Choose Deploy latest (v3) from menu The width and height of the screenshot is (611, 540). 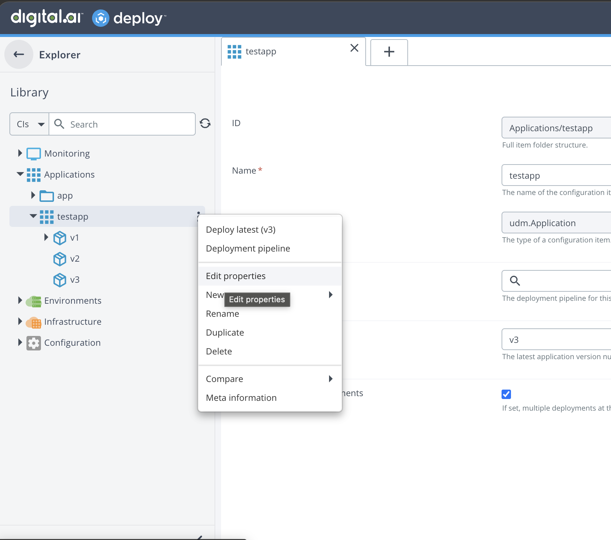click(x=270, y=230)
